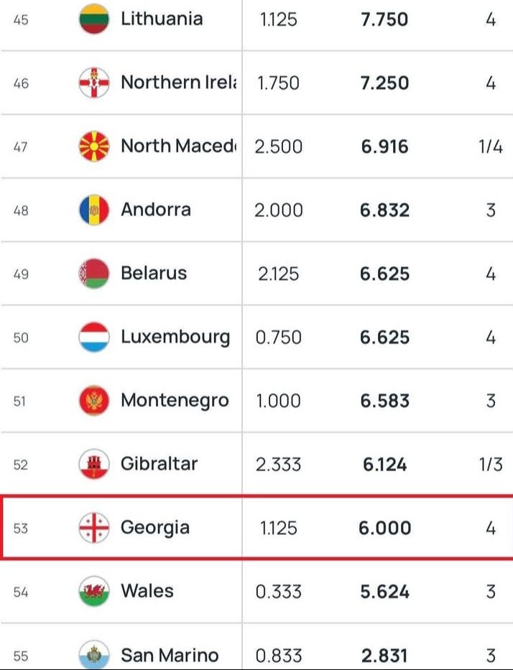Click the Andorra flag icon
This screenshot has width=513, height=670.
pyautogui.click(x=93, y=210)
